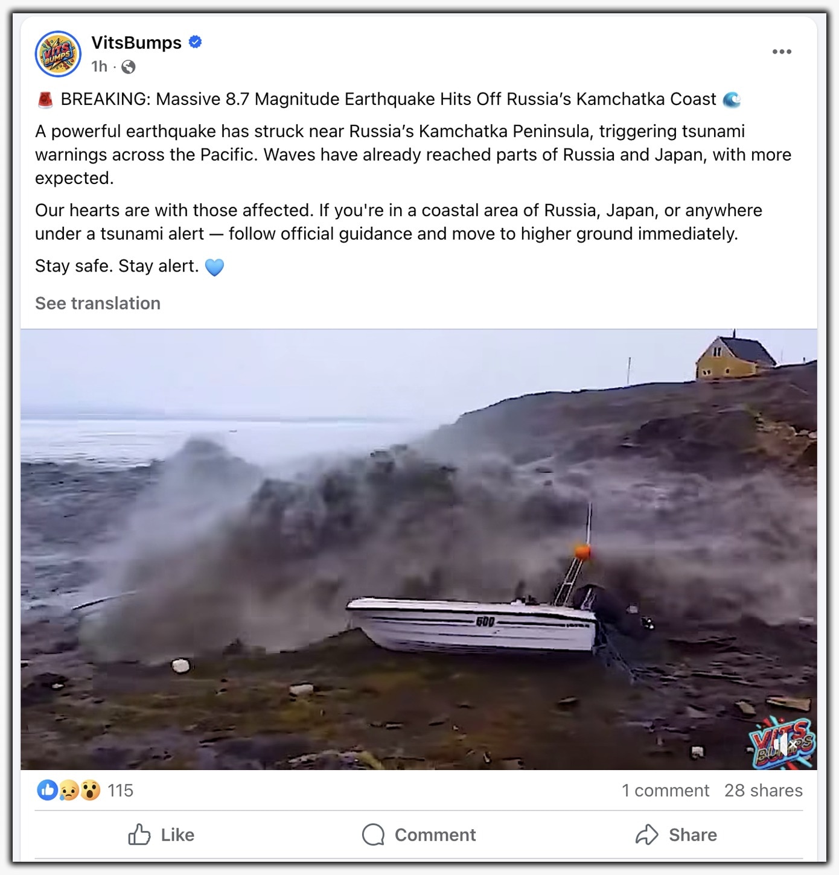
Task: Like the post
Action: point(161,835)
